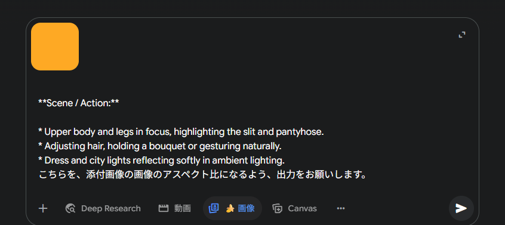Screen dimensions: 505x225
Task: Open the plus attachment menu
Action: coord(43,208)
